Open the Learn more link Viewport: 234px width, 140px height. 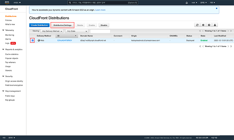[100, 10]
